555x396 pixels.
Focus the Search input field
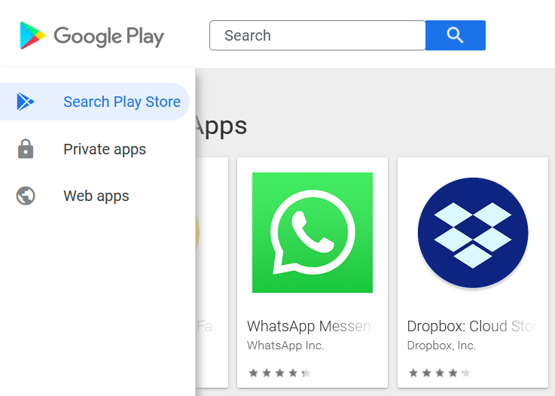[318, 35]
